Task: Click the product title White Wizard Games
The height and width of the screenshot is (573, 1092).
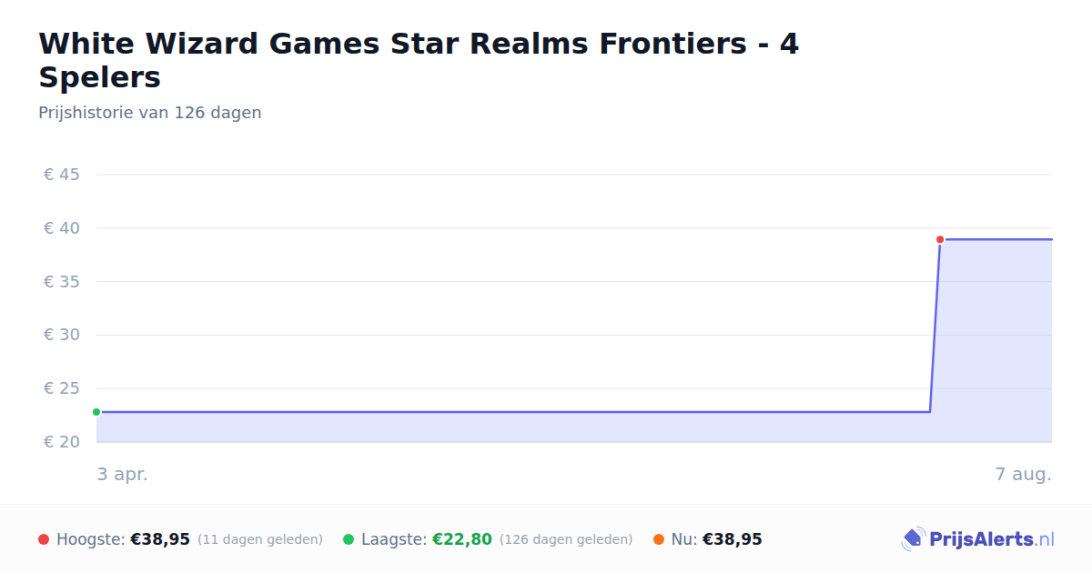Action: click(x=419, y=60)
